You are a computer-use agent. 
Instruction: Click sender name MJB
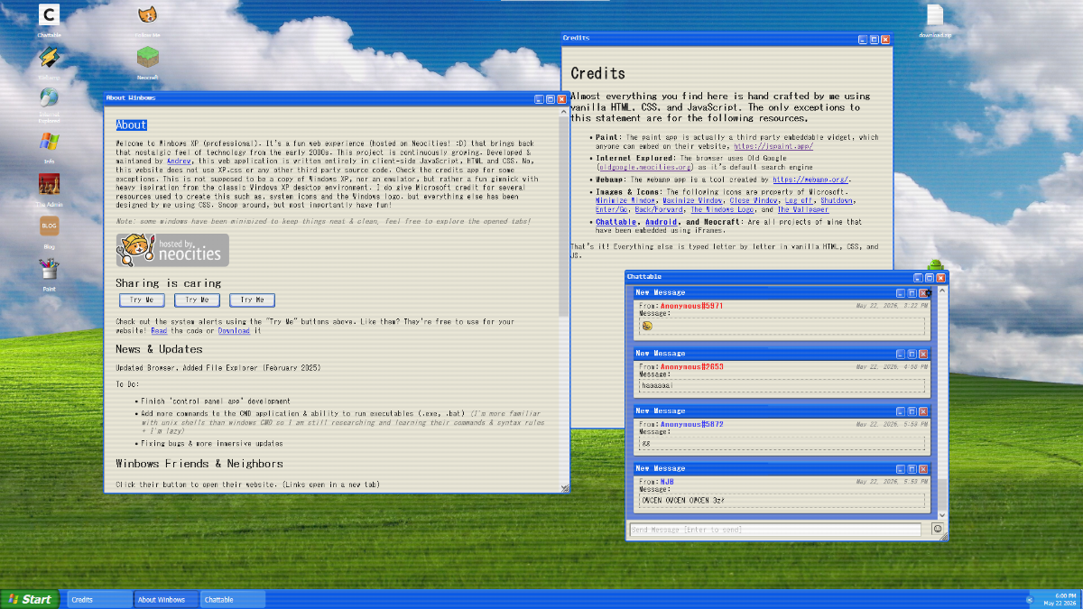click(x=667, y=482)
